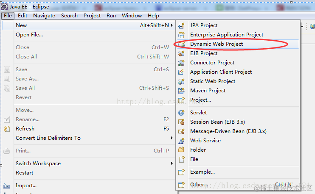
Task: Choose Web Service from New submenu
Action: [x=238, y=141]
